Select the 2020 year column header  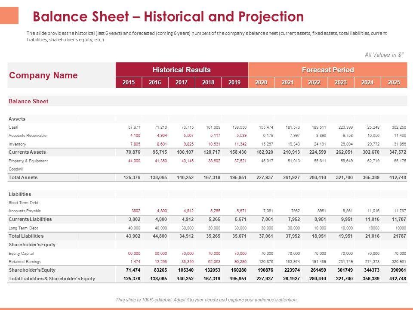point(261,83)
